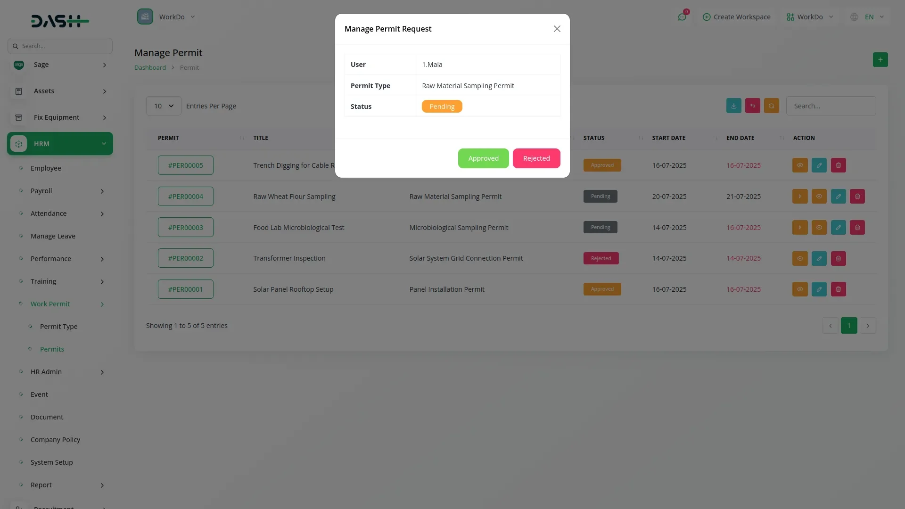Reject the permit request
Screen dimensions: 905x509
536,158
